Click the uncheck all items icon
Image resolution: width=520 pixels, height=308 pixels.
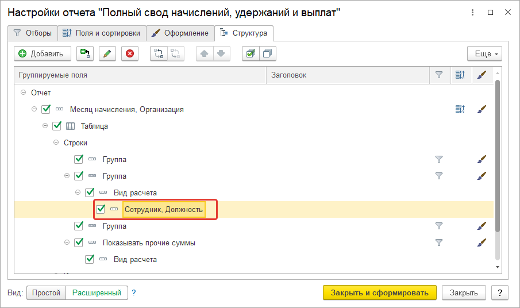tap(267, 53)
